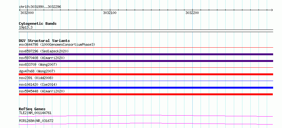
Task: Click the red bar under dgv47n68
Action: pos(146,74)
